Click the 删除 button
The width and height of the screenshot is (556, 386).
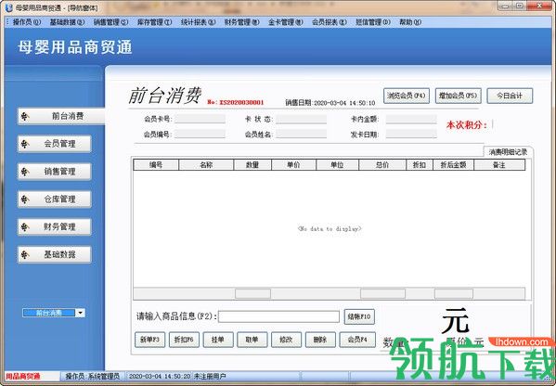[x=320, y=340]
